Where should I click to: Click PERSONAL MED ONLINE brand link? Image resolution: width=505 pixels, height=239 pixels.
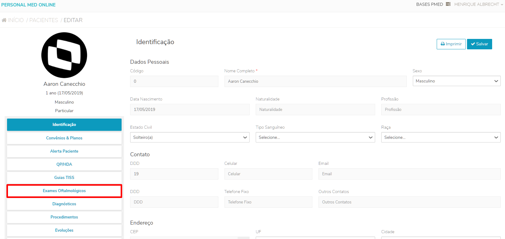tap(28, 5)
